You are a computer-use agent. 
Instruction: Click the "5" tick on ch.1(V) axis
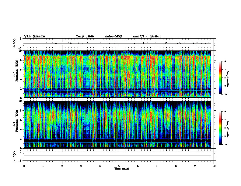click(21, 39)
